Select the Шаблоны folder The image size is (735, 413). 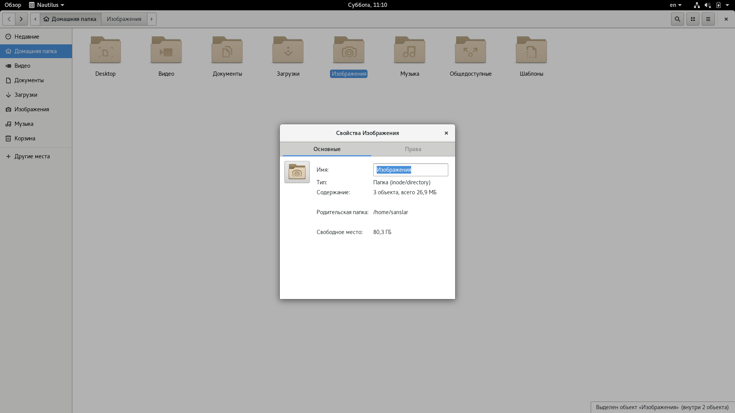click(531, 50)
